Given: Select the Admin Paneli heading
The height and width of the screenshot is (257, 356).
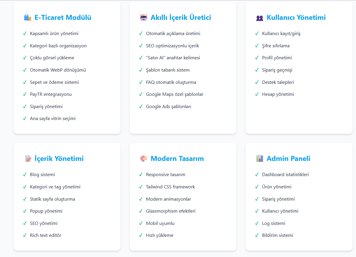Looking at the screenshot, I should (288, 159).
